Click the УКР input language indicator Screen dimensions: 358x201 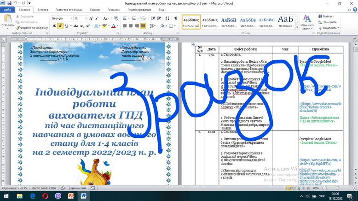pyautogui.click(x=322, y=196)
